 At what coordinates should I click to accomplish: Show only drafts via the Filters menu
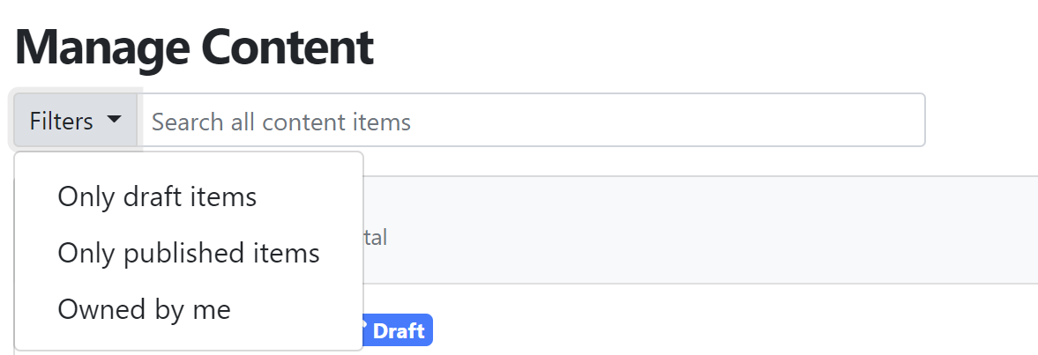pyautogui.click(x=157, y=197)
